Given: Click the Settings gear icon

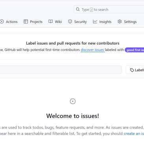Looking at the screenshot, I should 120,21.
